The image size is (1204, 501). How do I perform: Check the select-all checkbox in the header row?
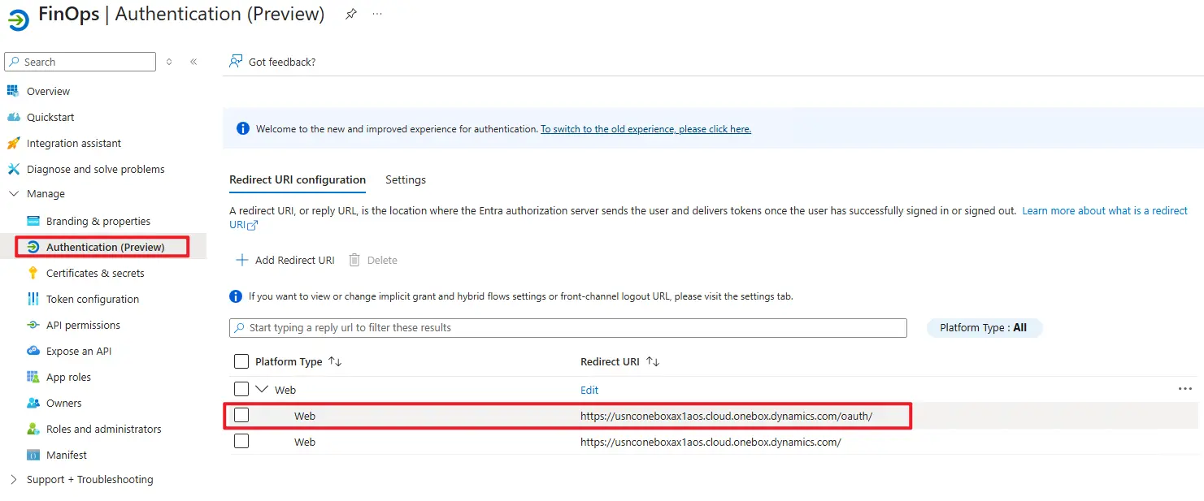click(x=241, y=361)
